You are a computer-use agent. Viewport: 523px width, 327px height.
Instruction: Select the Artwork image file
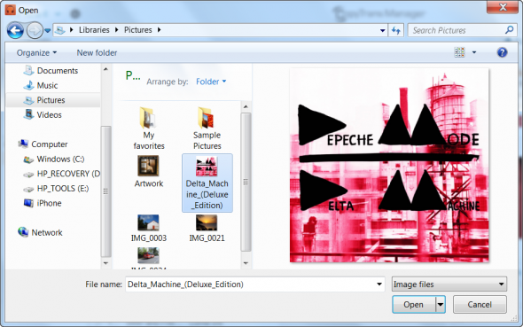149,172
